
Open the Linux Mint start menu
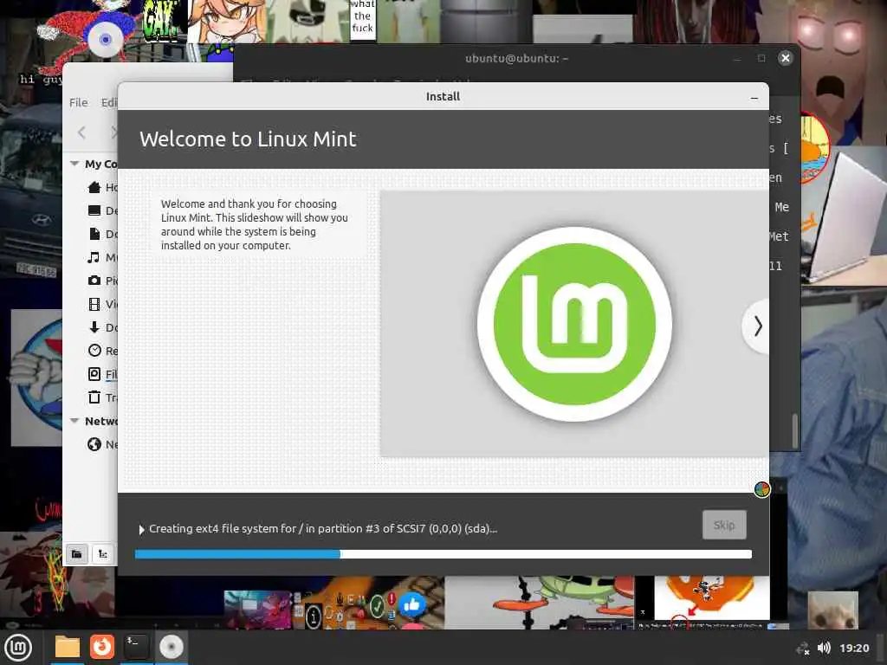coord(18,648)
